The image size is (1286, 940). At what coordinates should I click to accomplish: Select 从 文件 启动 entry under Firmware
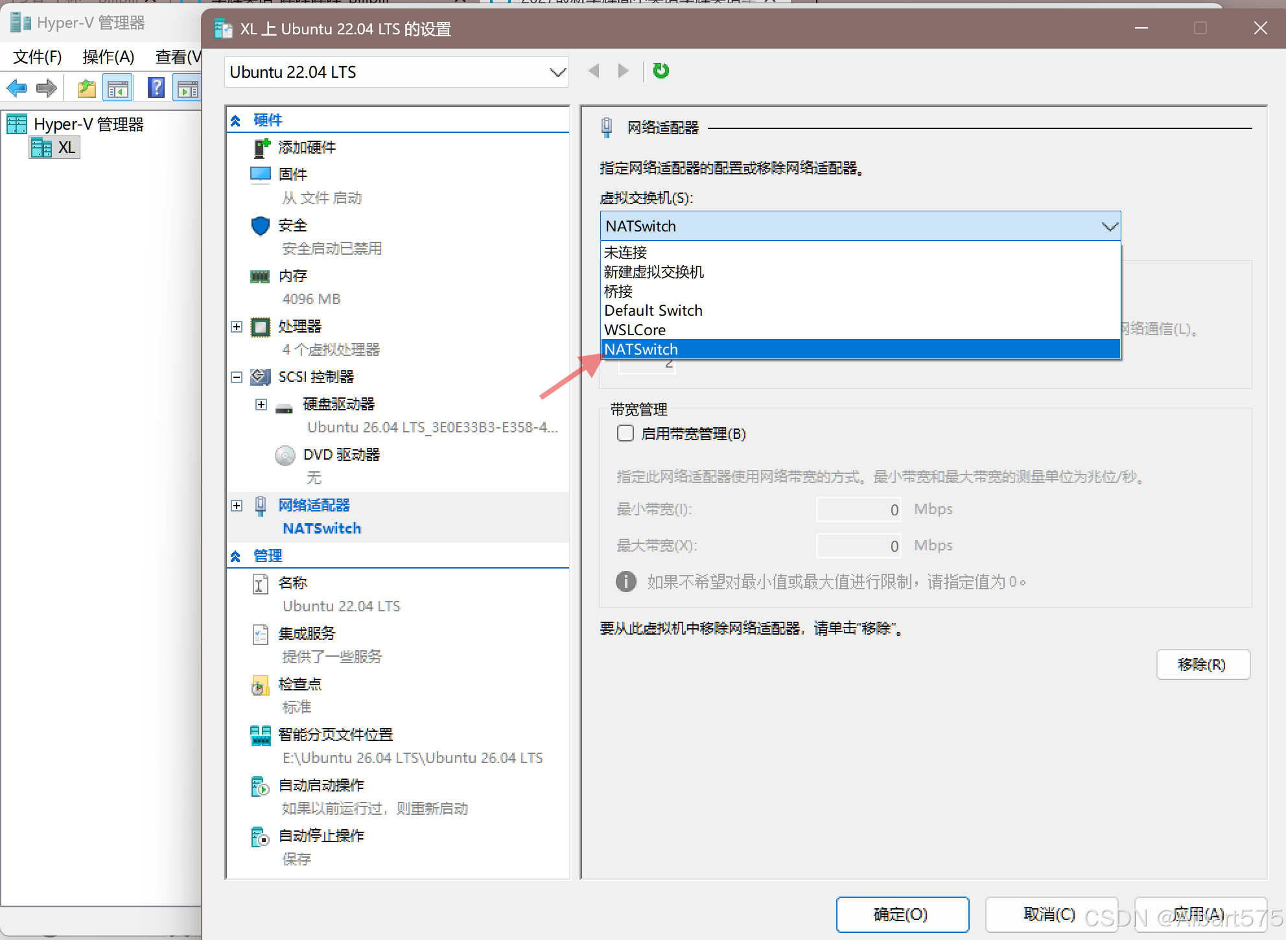point(321,198)
